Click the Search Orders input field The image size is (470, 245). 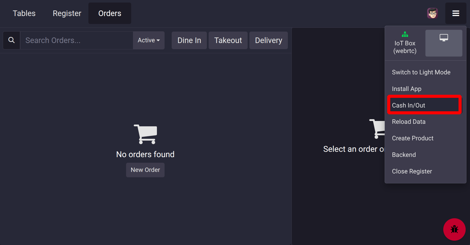pyautogui.click(x=76, y=40)
